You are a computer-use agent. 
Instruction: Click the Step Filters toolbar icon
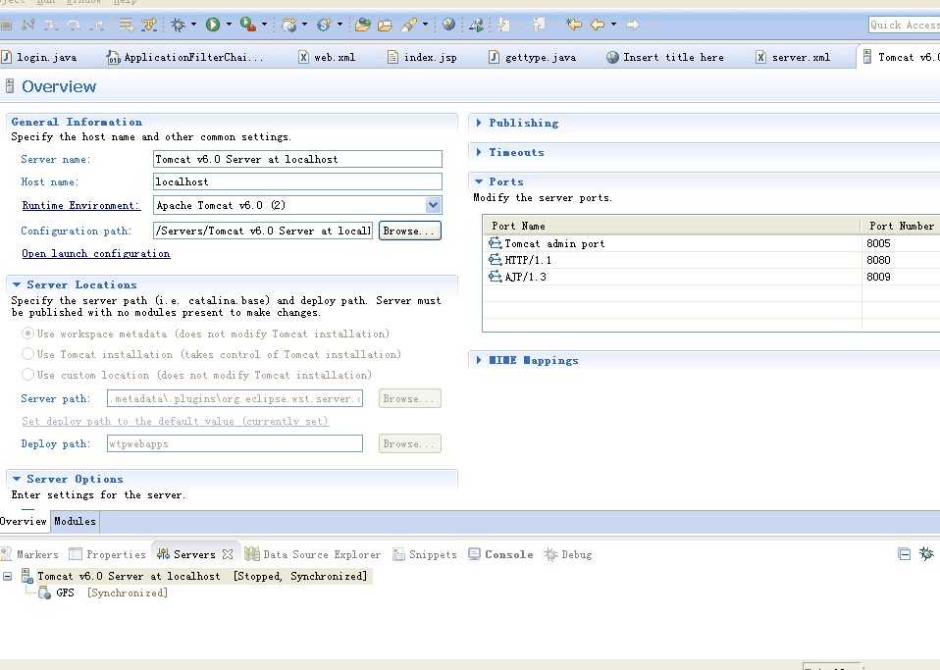click(x=149, y=25)
